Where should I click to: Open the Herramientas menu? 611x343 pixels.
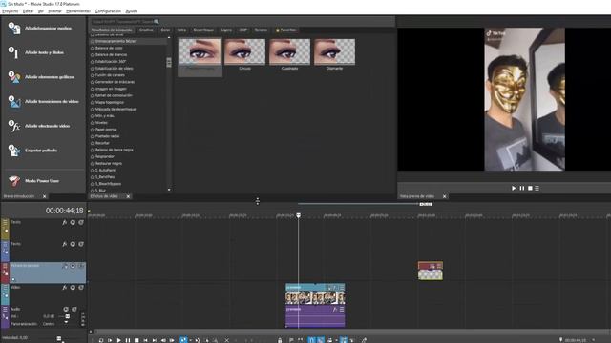tap(78, 11)
